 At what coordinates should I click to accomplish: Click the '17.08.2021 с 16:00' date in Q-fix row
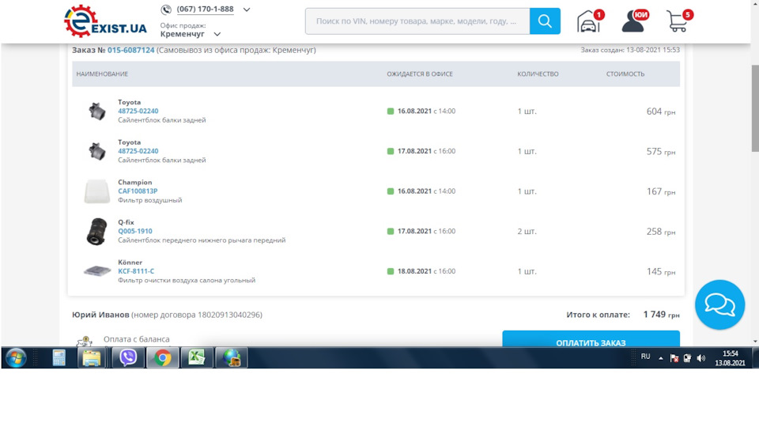tap(426, 232)
